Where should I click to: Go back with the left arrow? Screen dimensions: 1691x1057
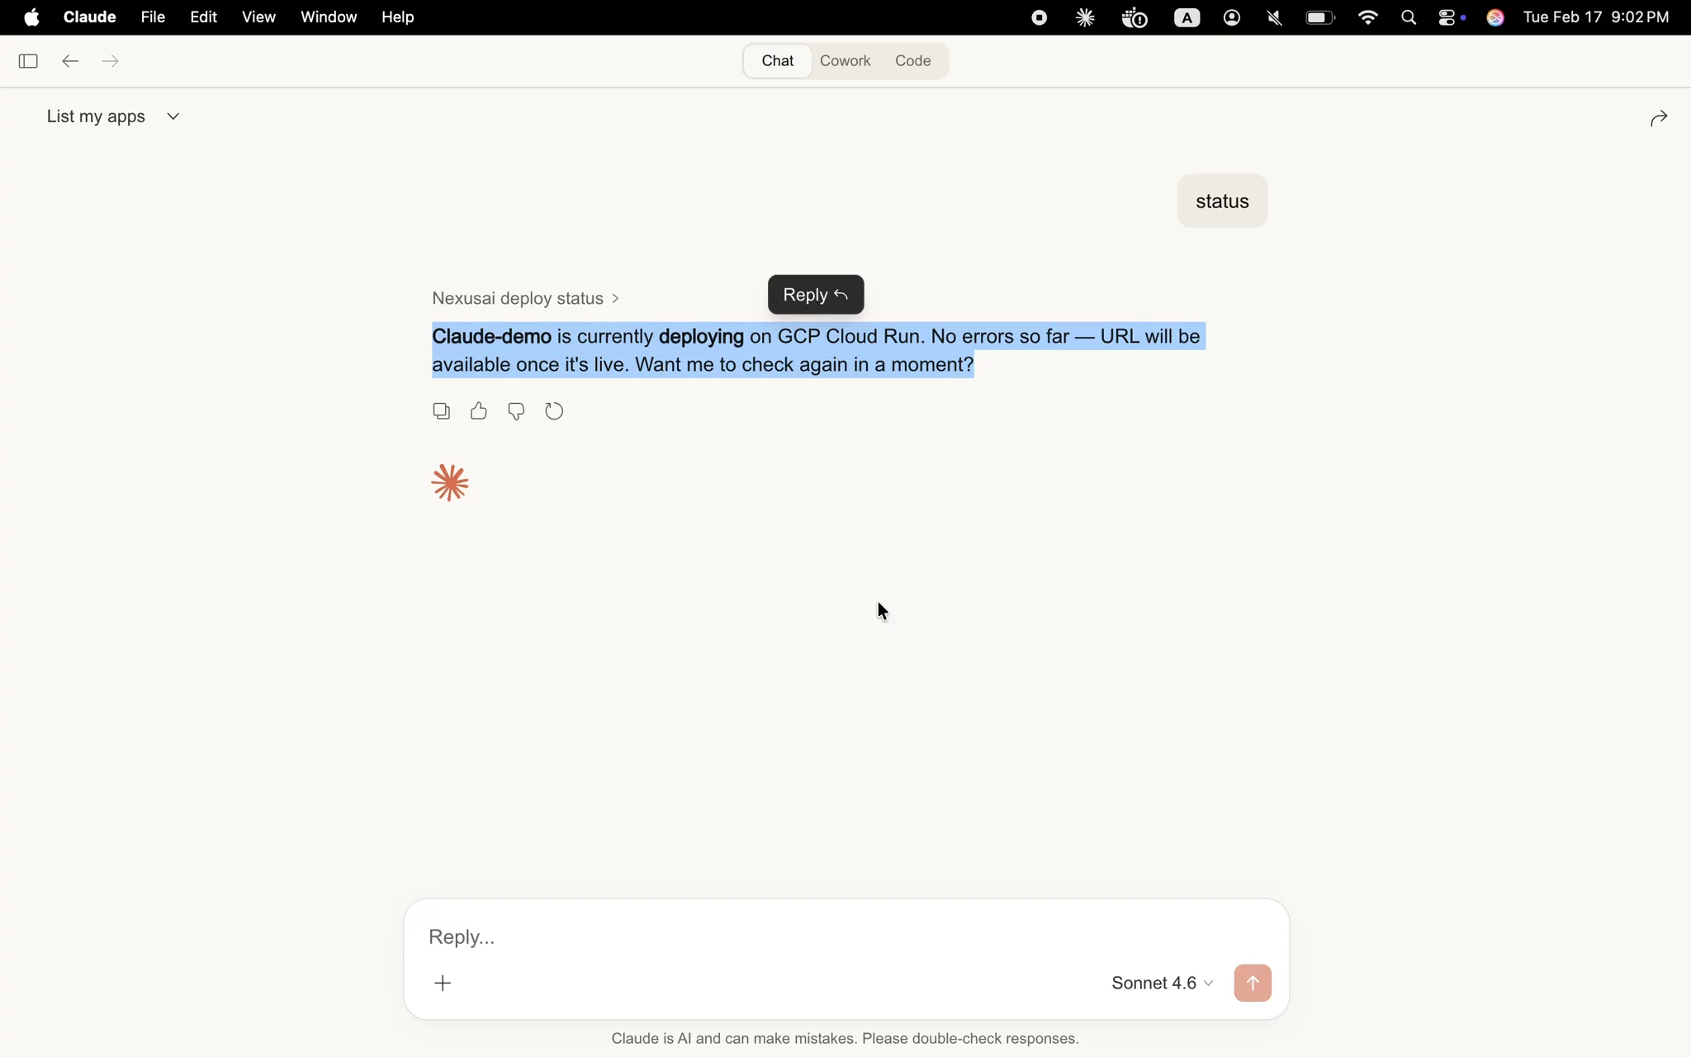(70, 61)
